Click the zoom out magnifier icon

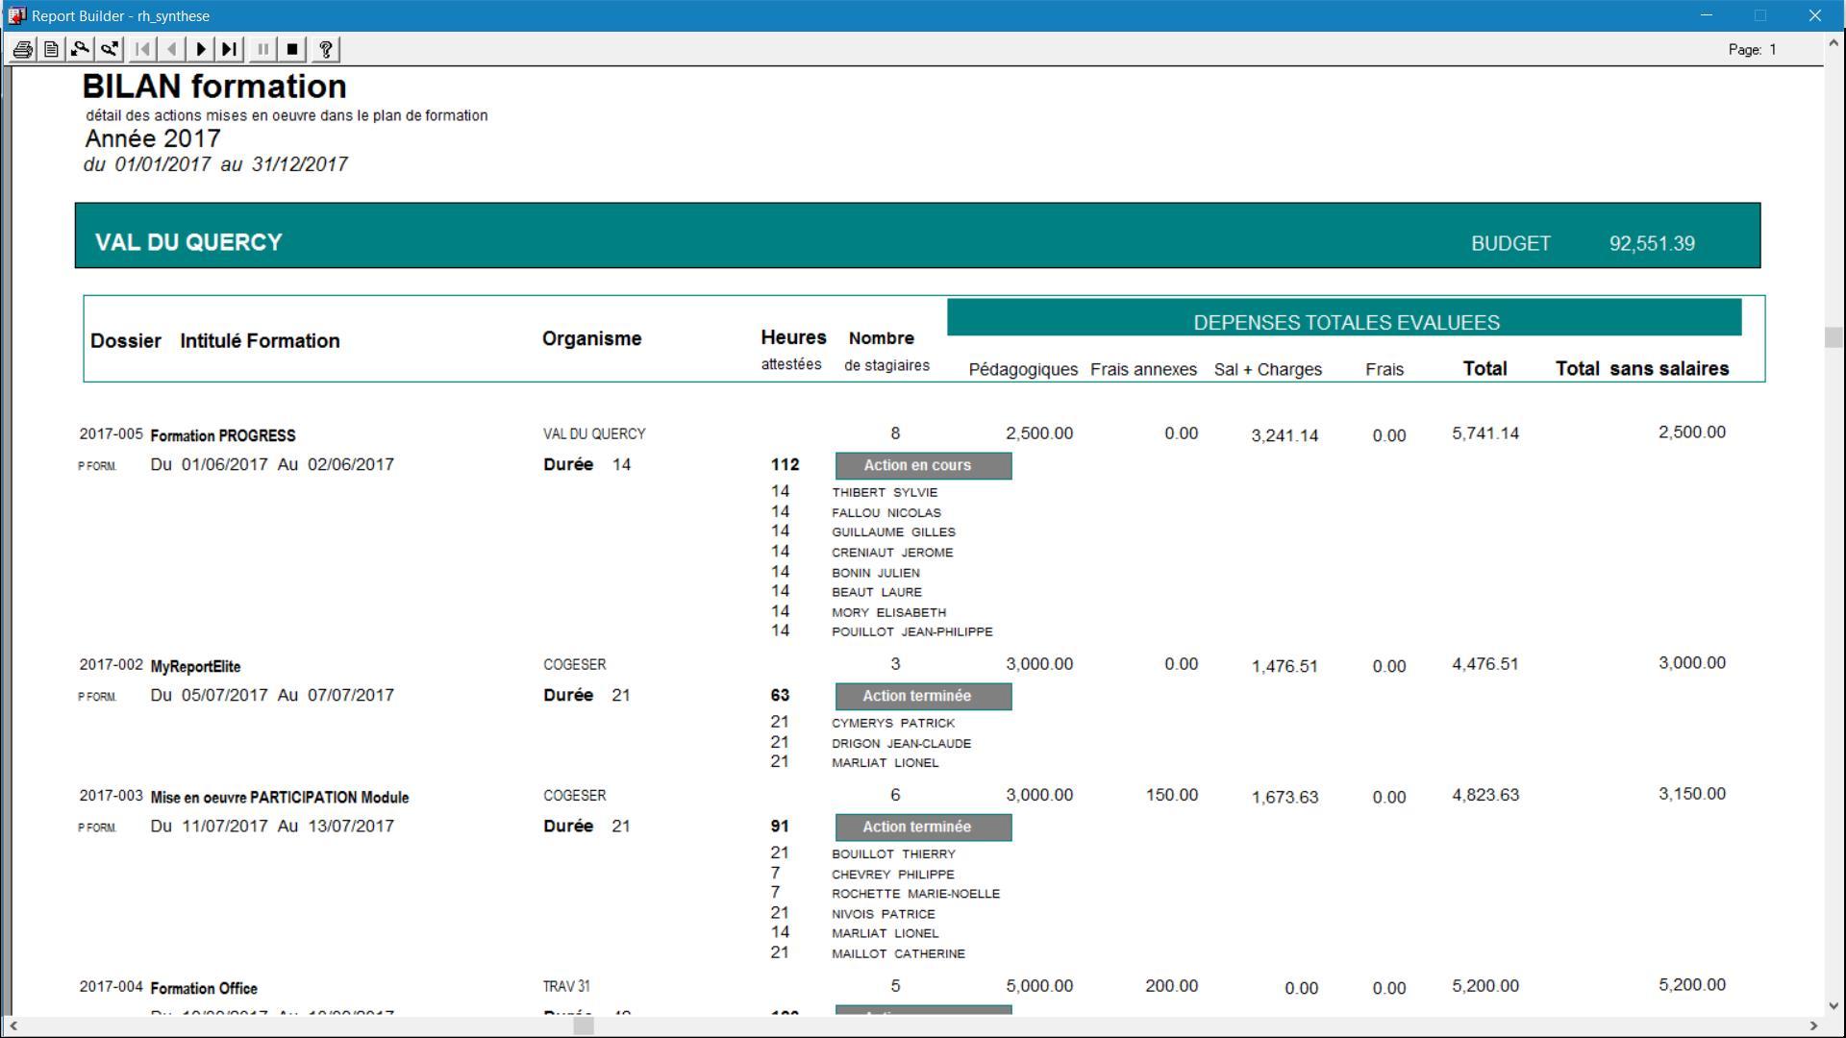tap(81, 49)
